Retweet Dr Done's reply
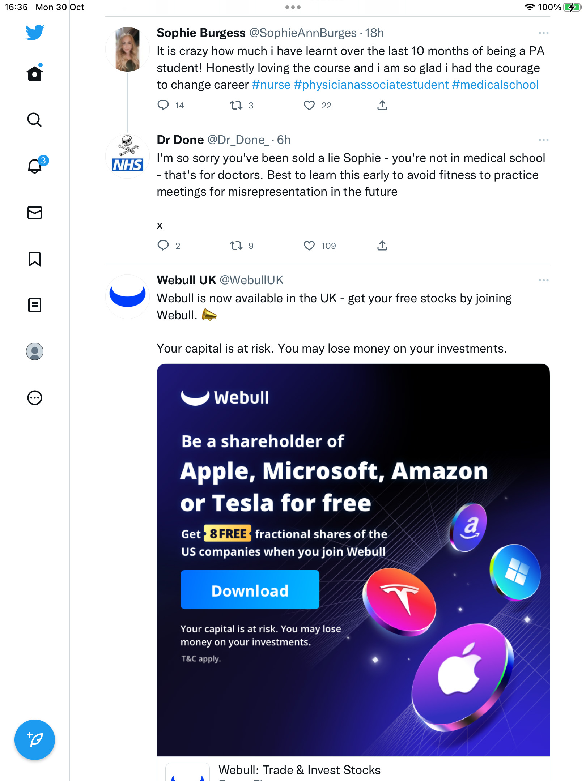The image size is (586, 781). coord(236,246)
